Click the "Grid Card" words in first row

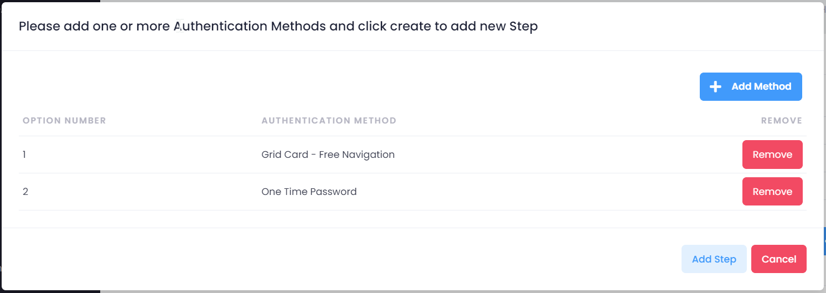[285, 155]
